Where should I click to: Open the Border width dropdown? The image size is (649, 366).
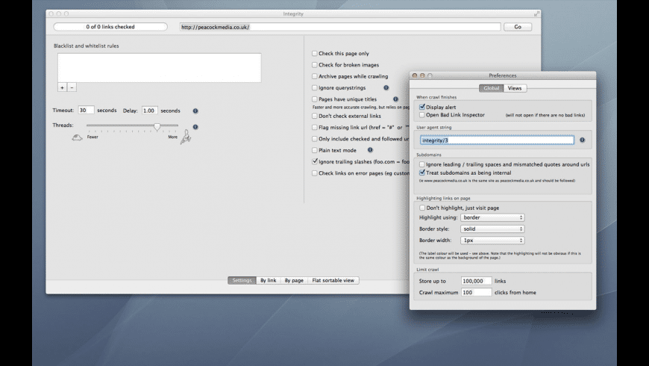click(x=492, y=241)
